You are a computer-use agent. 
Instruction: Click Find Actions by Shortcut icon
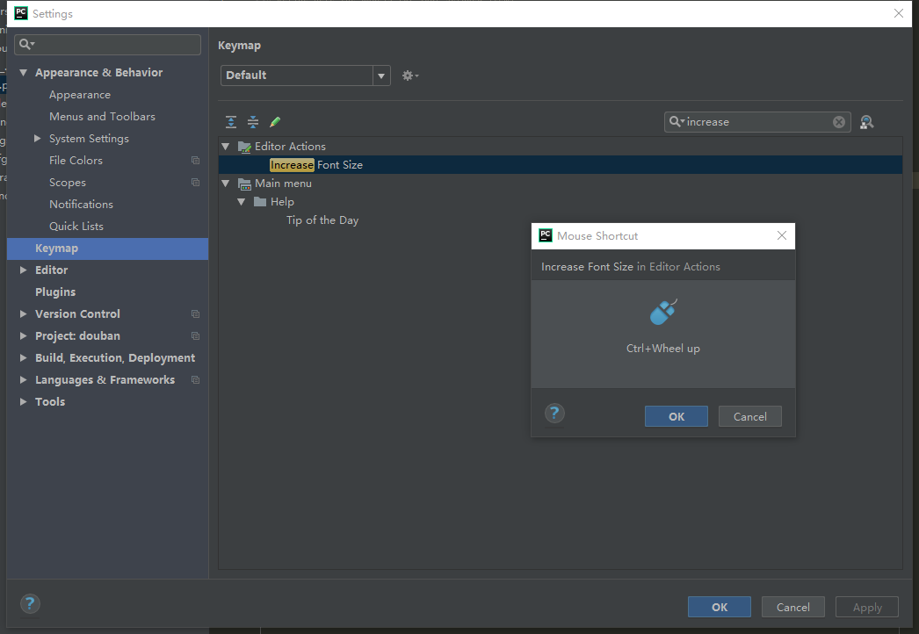point(866,121)
